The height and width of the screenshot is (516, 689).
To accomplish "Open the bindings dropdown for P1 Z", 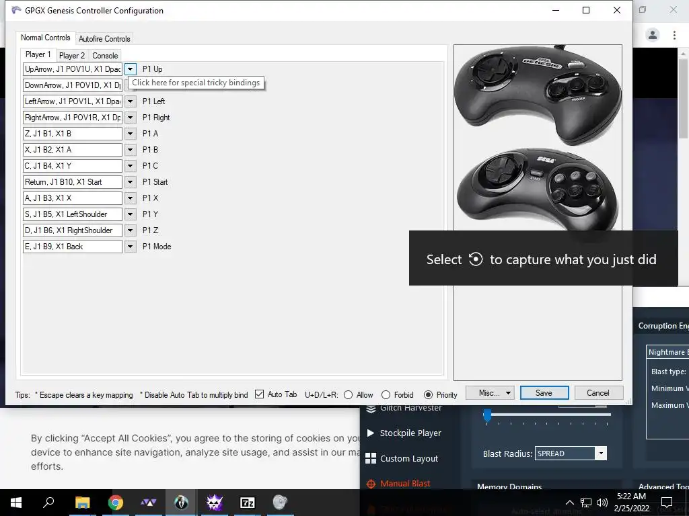I will click(130, 230).
